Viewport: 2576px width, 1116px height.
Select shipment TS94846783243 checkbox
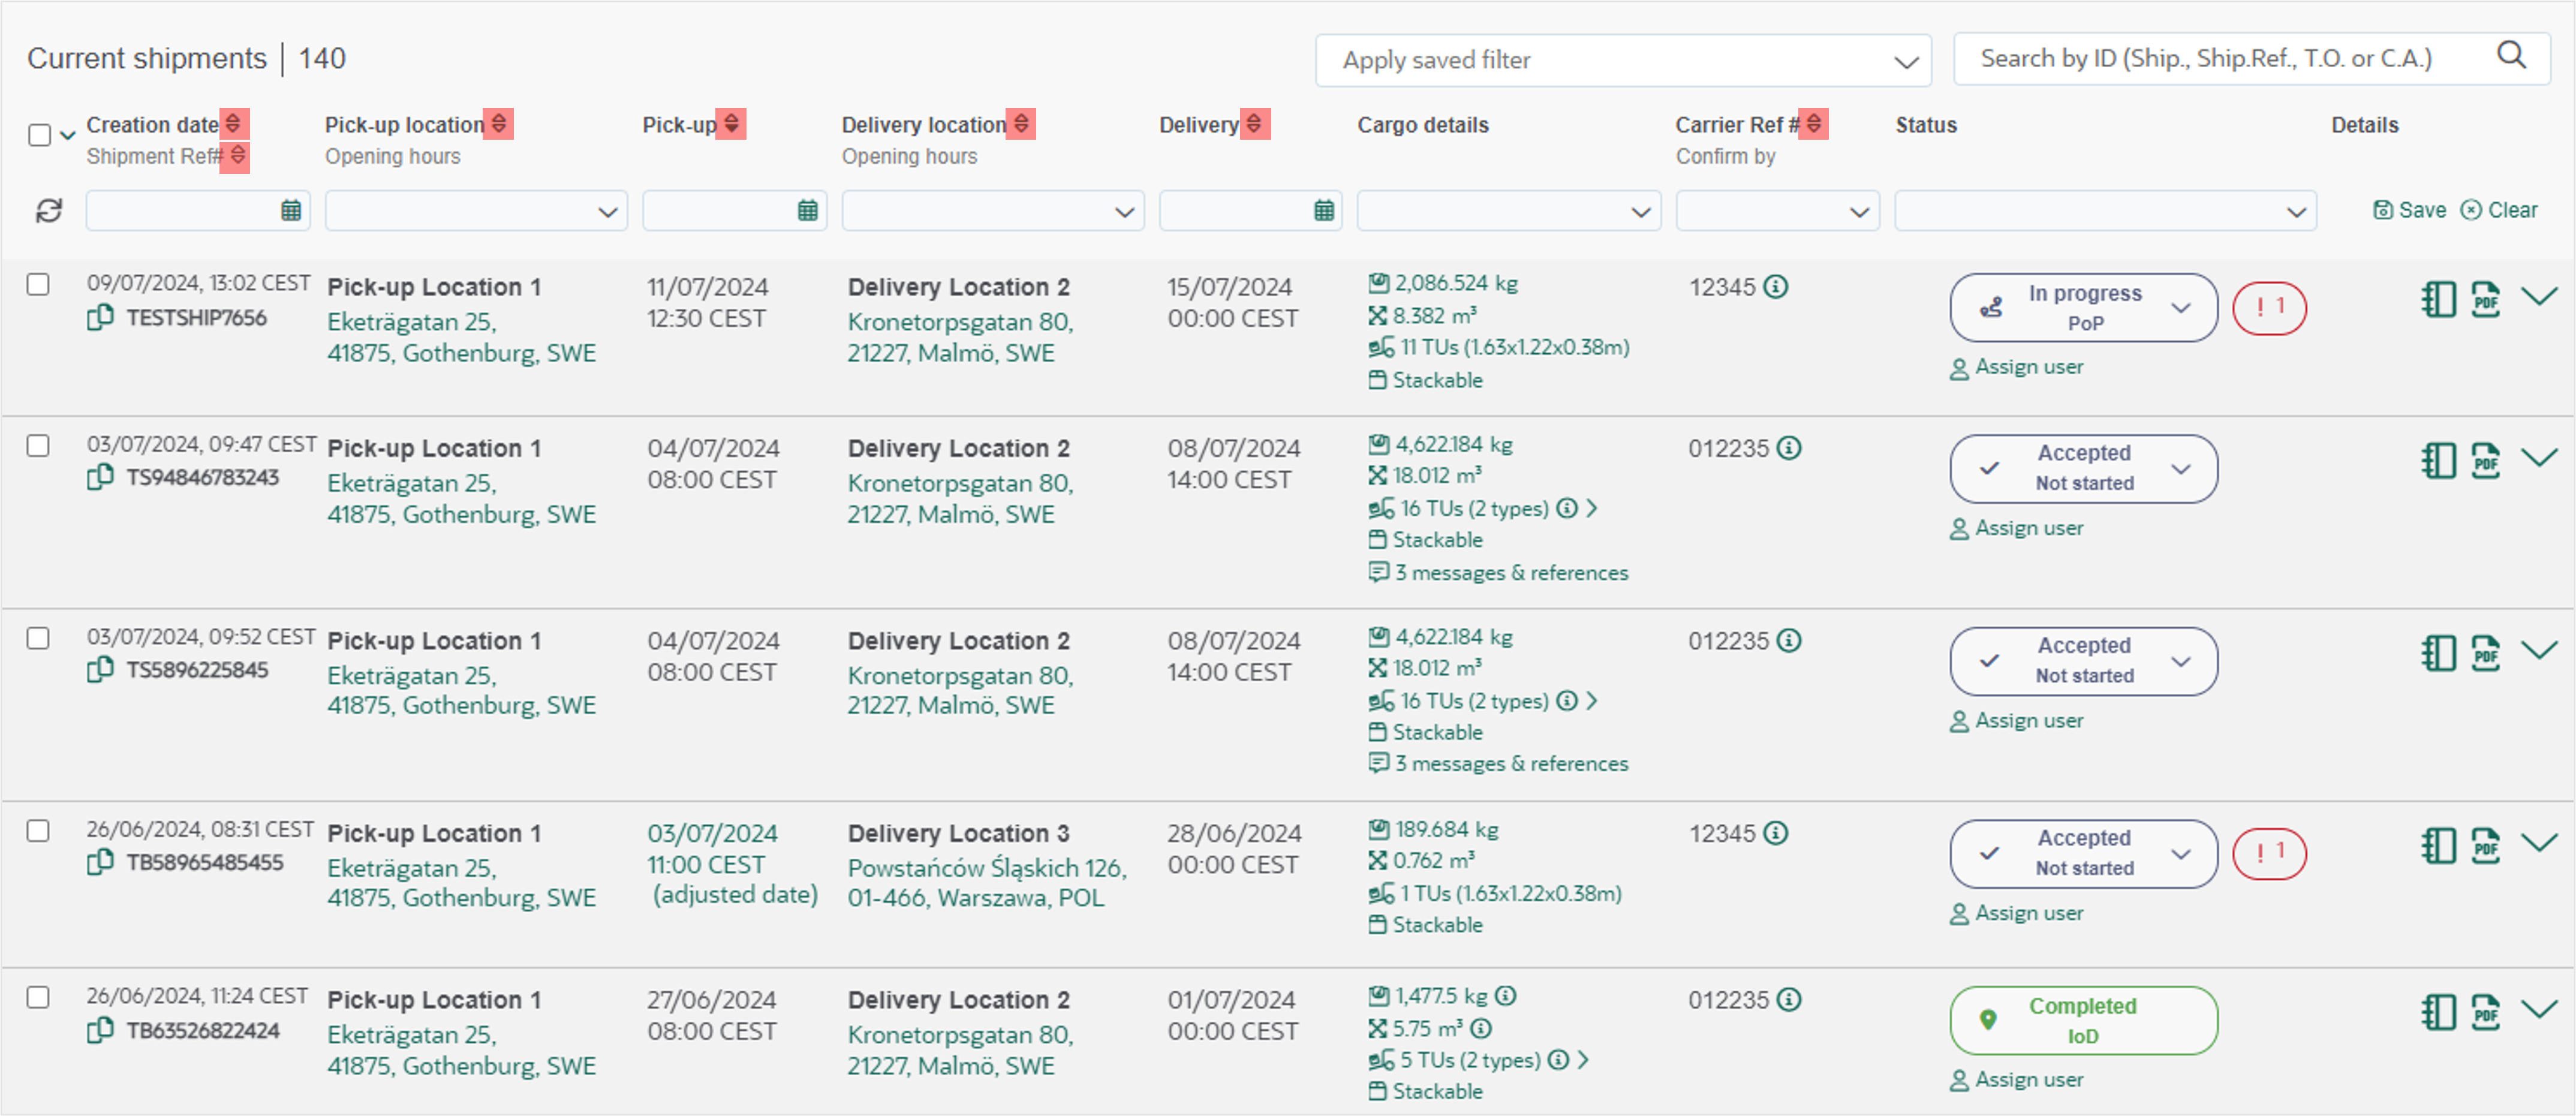[x=38, y=446]
